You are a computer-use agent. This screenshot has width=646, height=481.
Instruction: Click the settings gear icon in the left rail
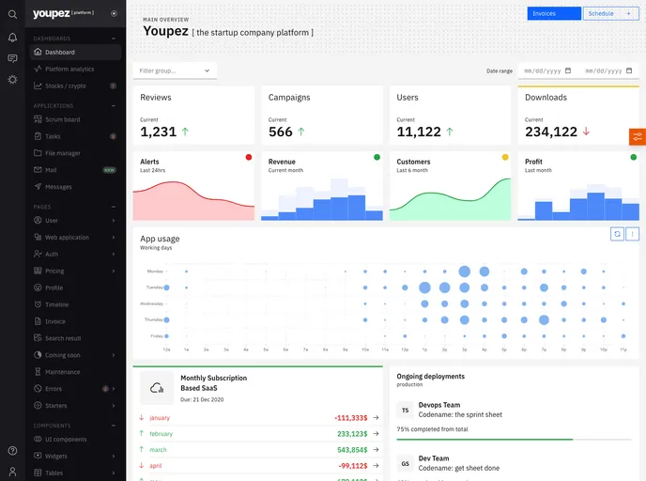tap(12, 80)
